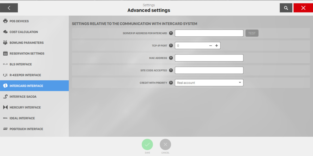
Task: Click help icon for Server IP Address
Action: 171,33
